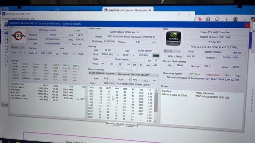The width and height of the screenshot is (255, 143).
Task: Open browser Downloads icon
Action: pyautogui.click(x=226, y=19)
